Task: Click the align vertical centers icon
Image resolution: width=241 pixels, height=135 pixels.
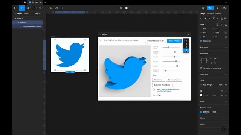Action: coord(218,18)
